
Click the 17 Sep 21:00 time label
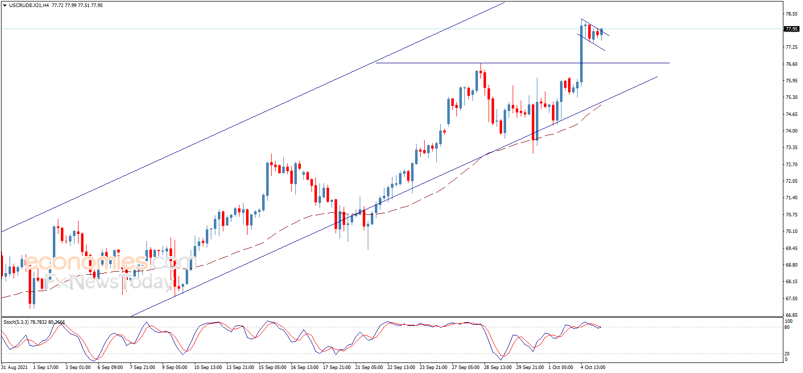pyautogui.click(x=337, y=367)
